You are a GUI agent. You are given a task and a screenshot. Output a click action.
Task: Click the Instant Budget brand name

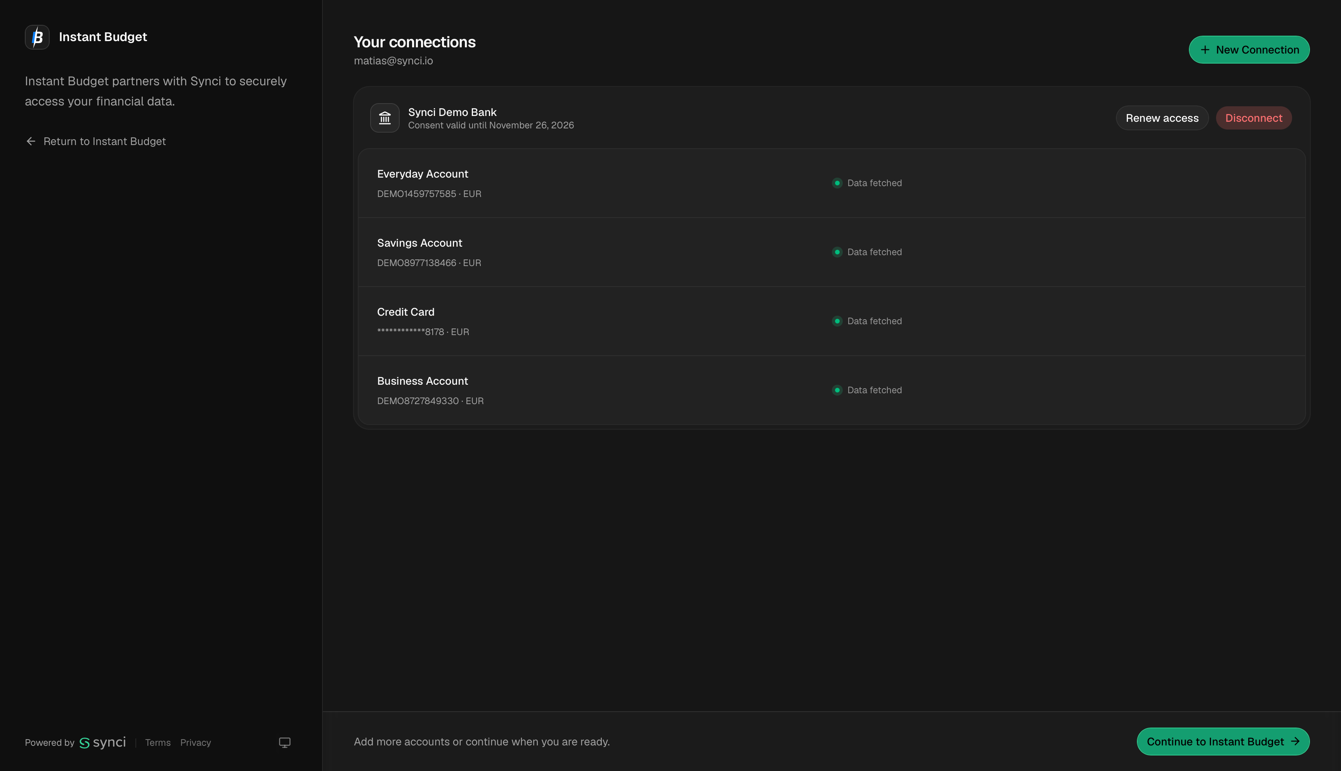(103, 37)
